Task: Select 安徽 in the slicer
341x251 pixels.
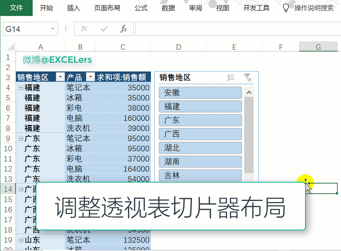Action: pyautogui.click(x=200, y=93)
